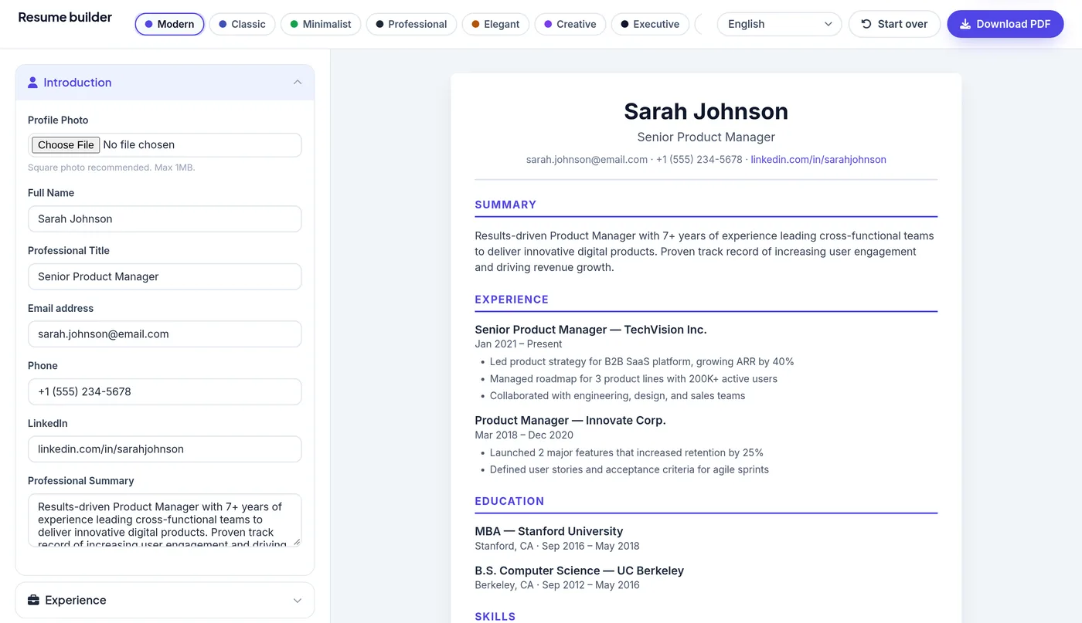Image resolution: width=1082 pixels, height=623 pixels.
Task: Click the EXPERIENCE section heading in preview
Action: [x=512, y=300]
